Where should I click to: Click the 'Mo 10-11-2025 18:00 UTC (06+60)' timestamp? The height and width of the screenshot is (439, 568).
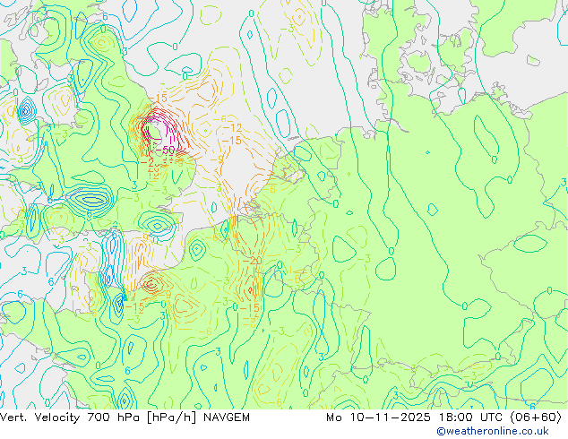(443, 417)
